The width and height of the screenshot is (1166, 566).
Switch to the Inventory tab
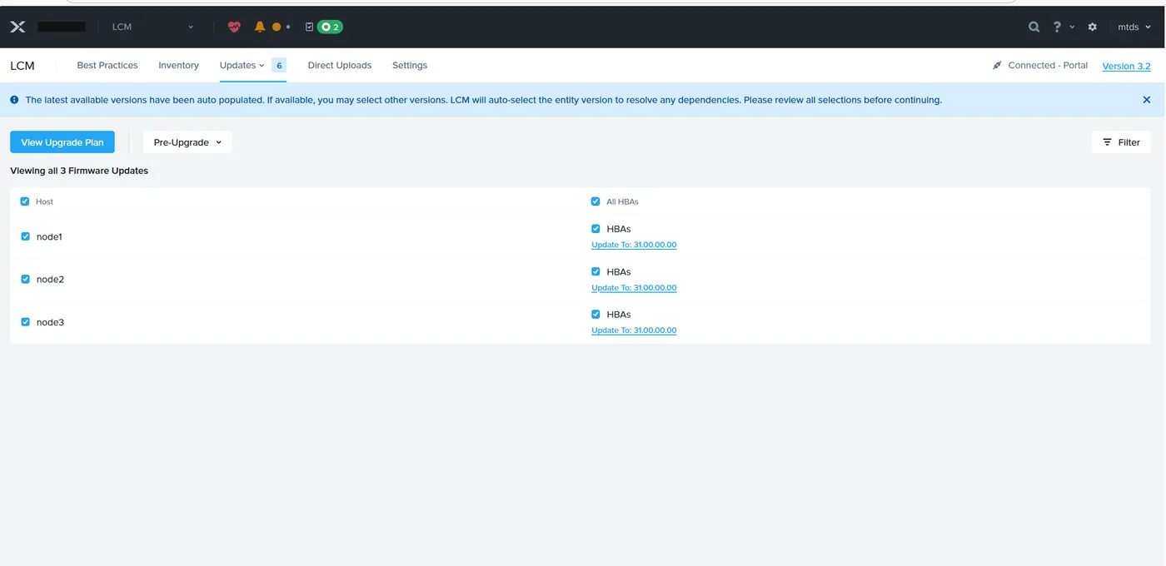[x=178, y=65]
